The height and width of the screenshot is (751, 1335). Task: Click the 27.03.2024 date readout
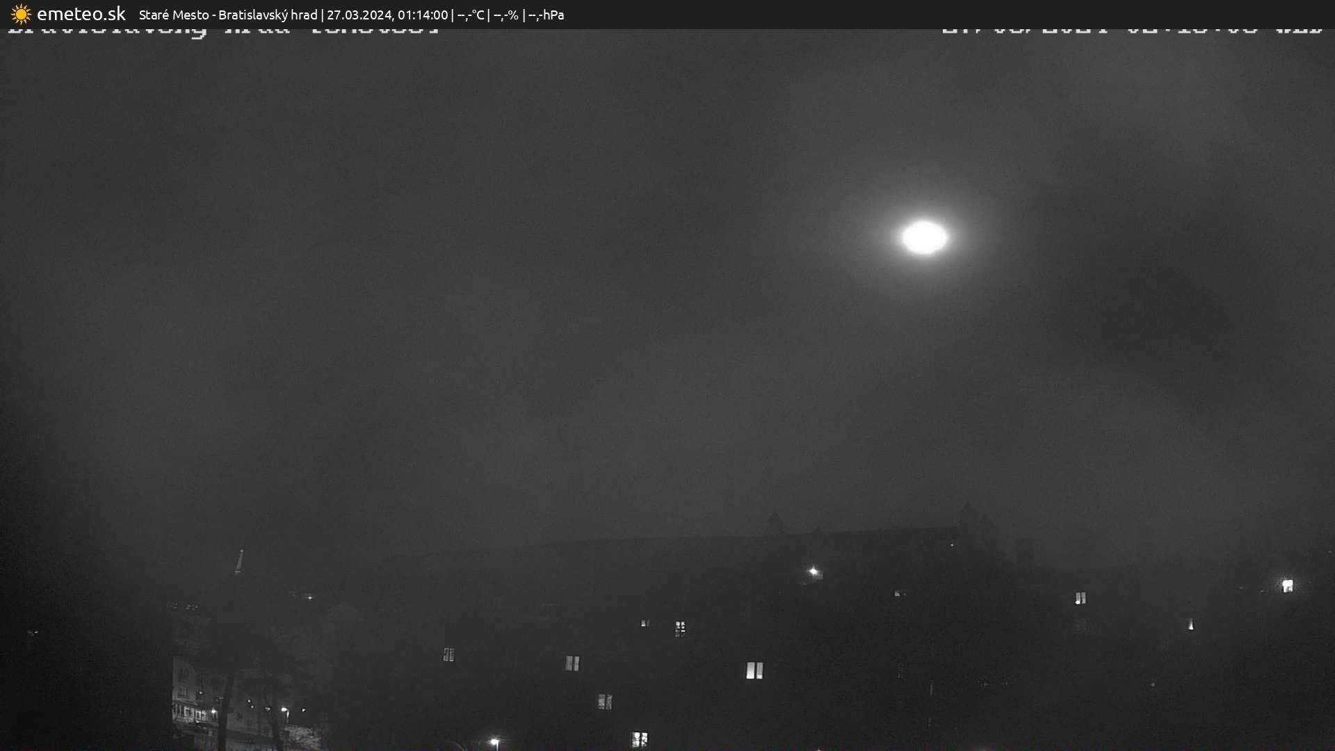pos(359,15)
